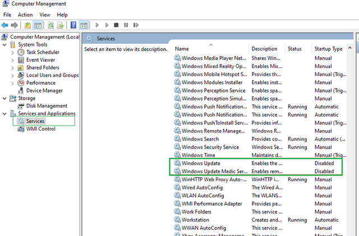359x236 pixels.
Task: Collapse Services and Applications node
Action: point(4,114)
